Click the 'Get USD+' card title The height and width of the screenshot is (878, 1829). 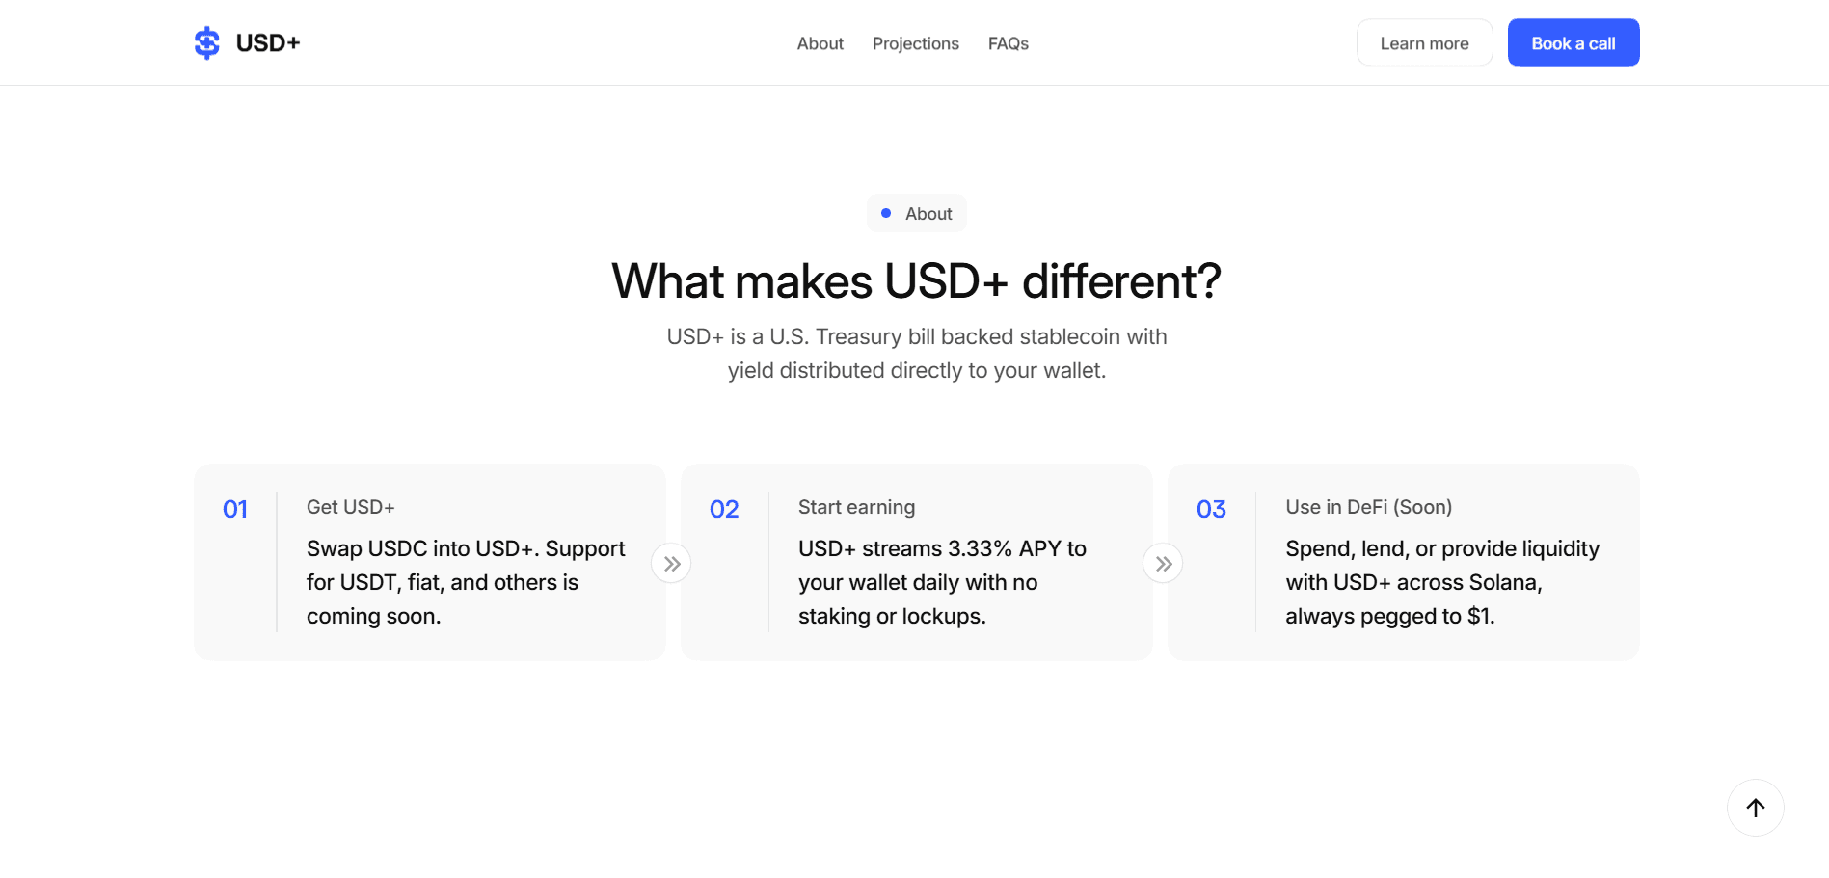tap(351, 507)
